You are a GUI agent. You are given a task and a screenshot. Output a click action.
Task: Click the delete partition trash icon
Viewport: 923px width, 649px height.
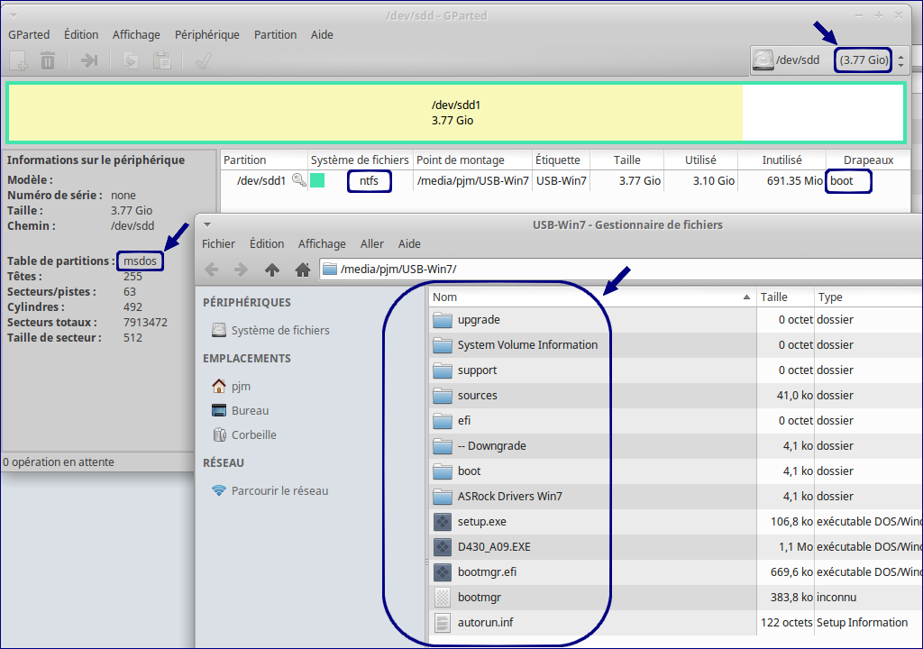pos(48,61)
